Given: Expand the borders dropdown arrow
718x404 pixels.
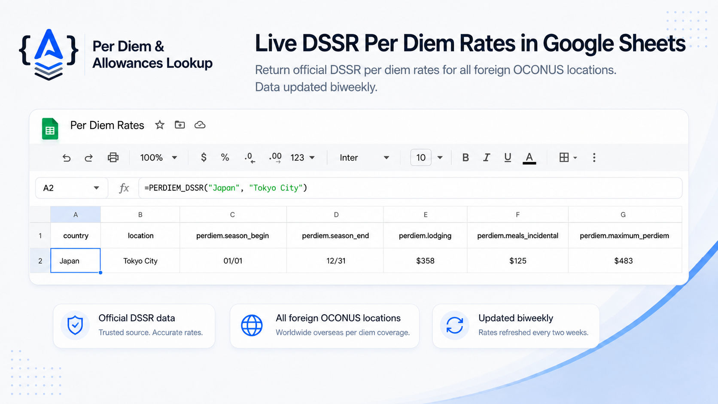Looking at the screenshot, I should tap(575, 158).
